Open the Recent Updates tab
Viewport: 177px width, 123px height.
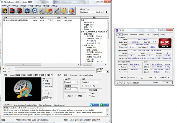(x=19, y=105)
